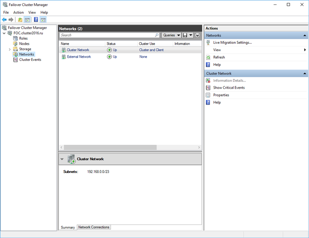Image resolution: width=309 pixels, height=238 pixels.
Task: Click the Show Critical Events icon
Action: pos(208,88)
